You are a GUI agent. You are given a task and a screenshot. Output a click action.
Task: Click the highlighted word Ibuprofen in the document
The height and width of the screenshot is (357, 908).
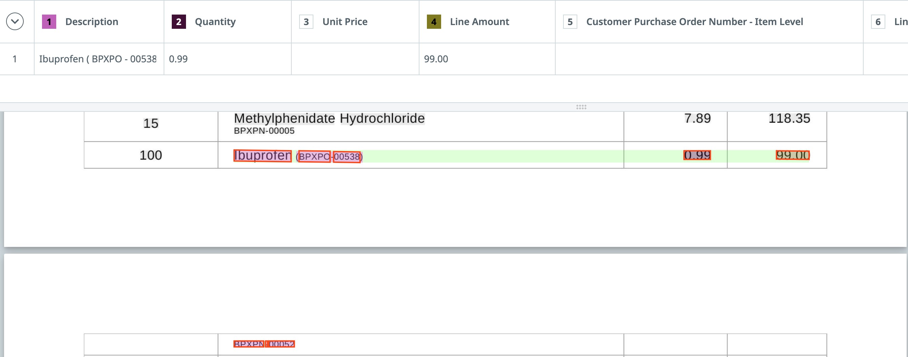(263, 155)
